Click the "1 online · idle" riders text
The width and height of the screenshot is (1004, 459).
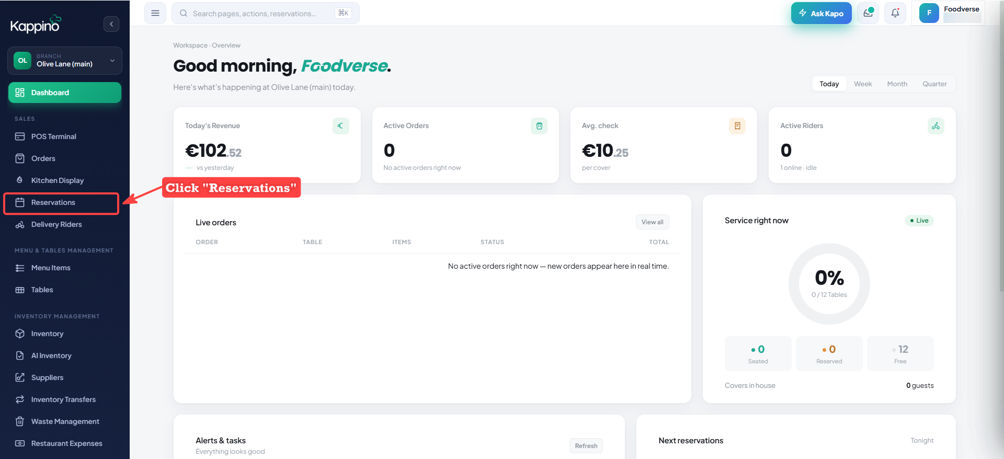(x=798, y=168)
